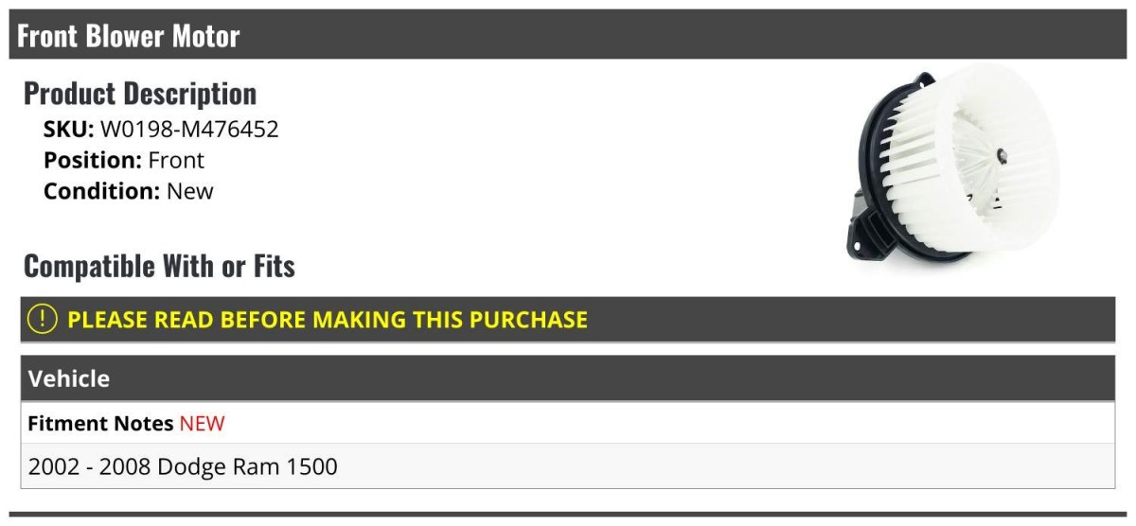The width and height of the screenshot is (1136, 526).
Task: Select the Position: Front line
Action: point(124,160)
